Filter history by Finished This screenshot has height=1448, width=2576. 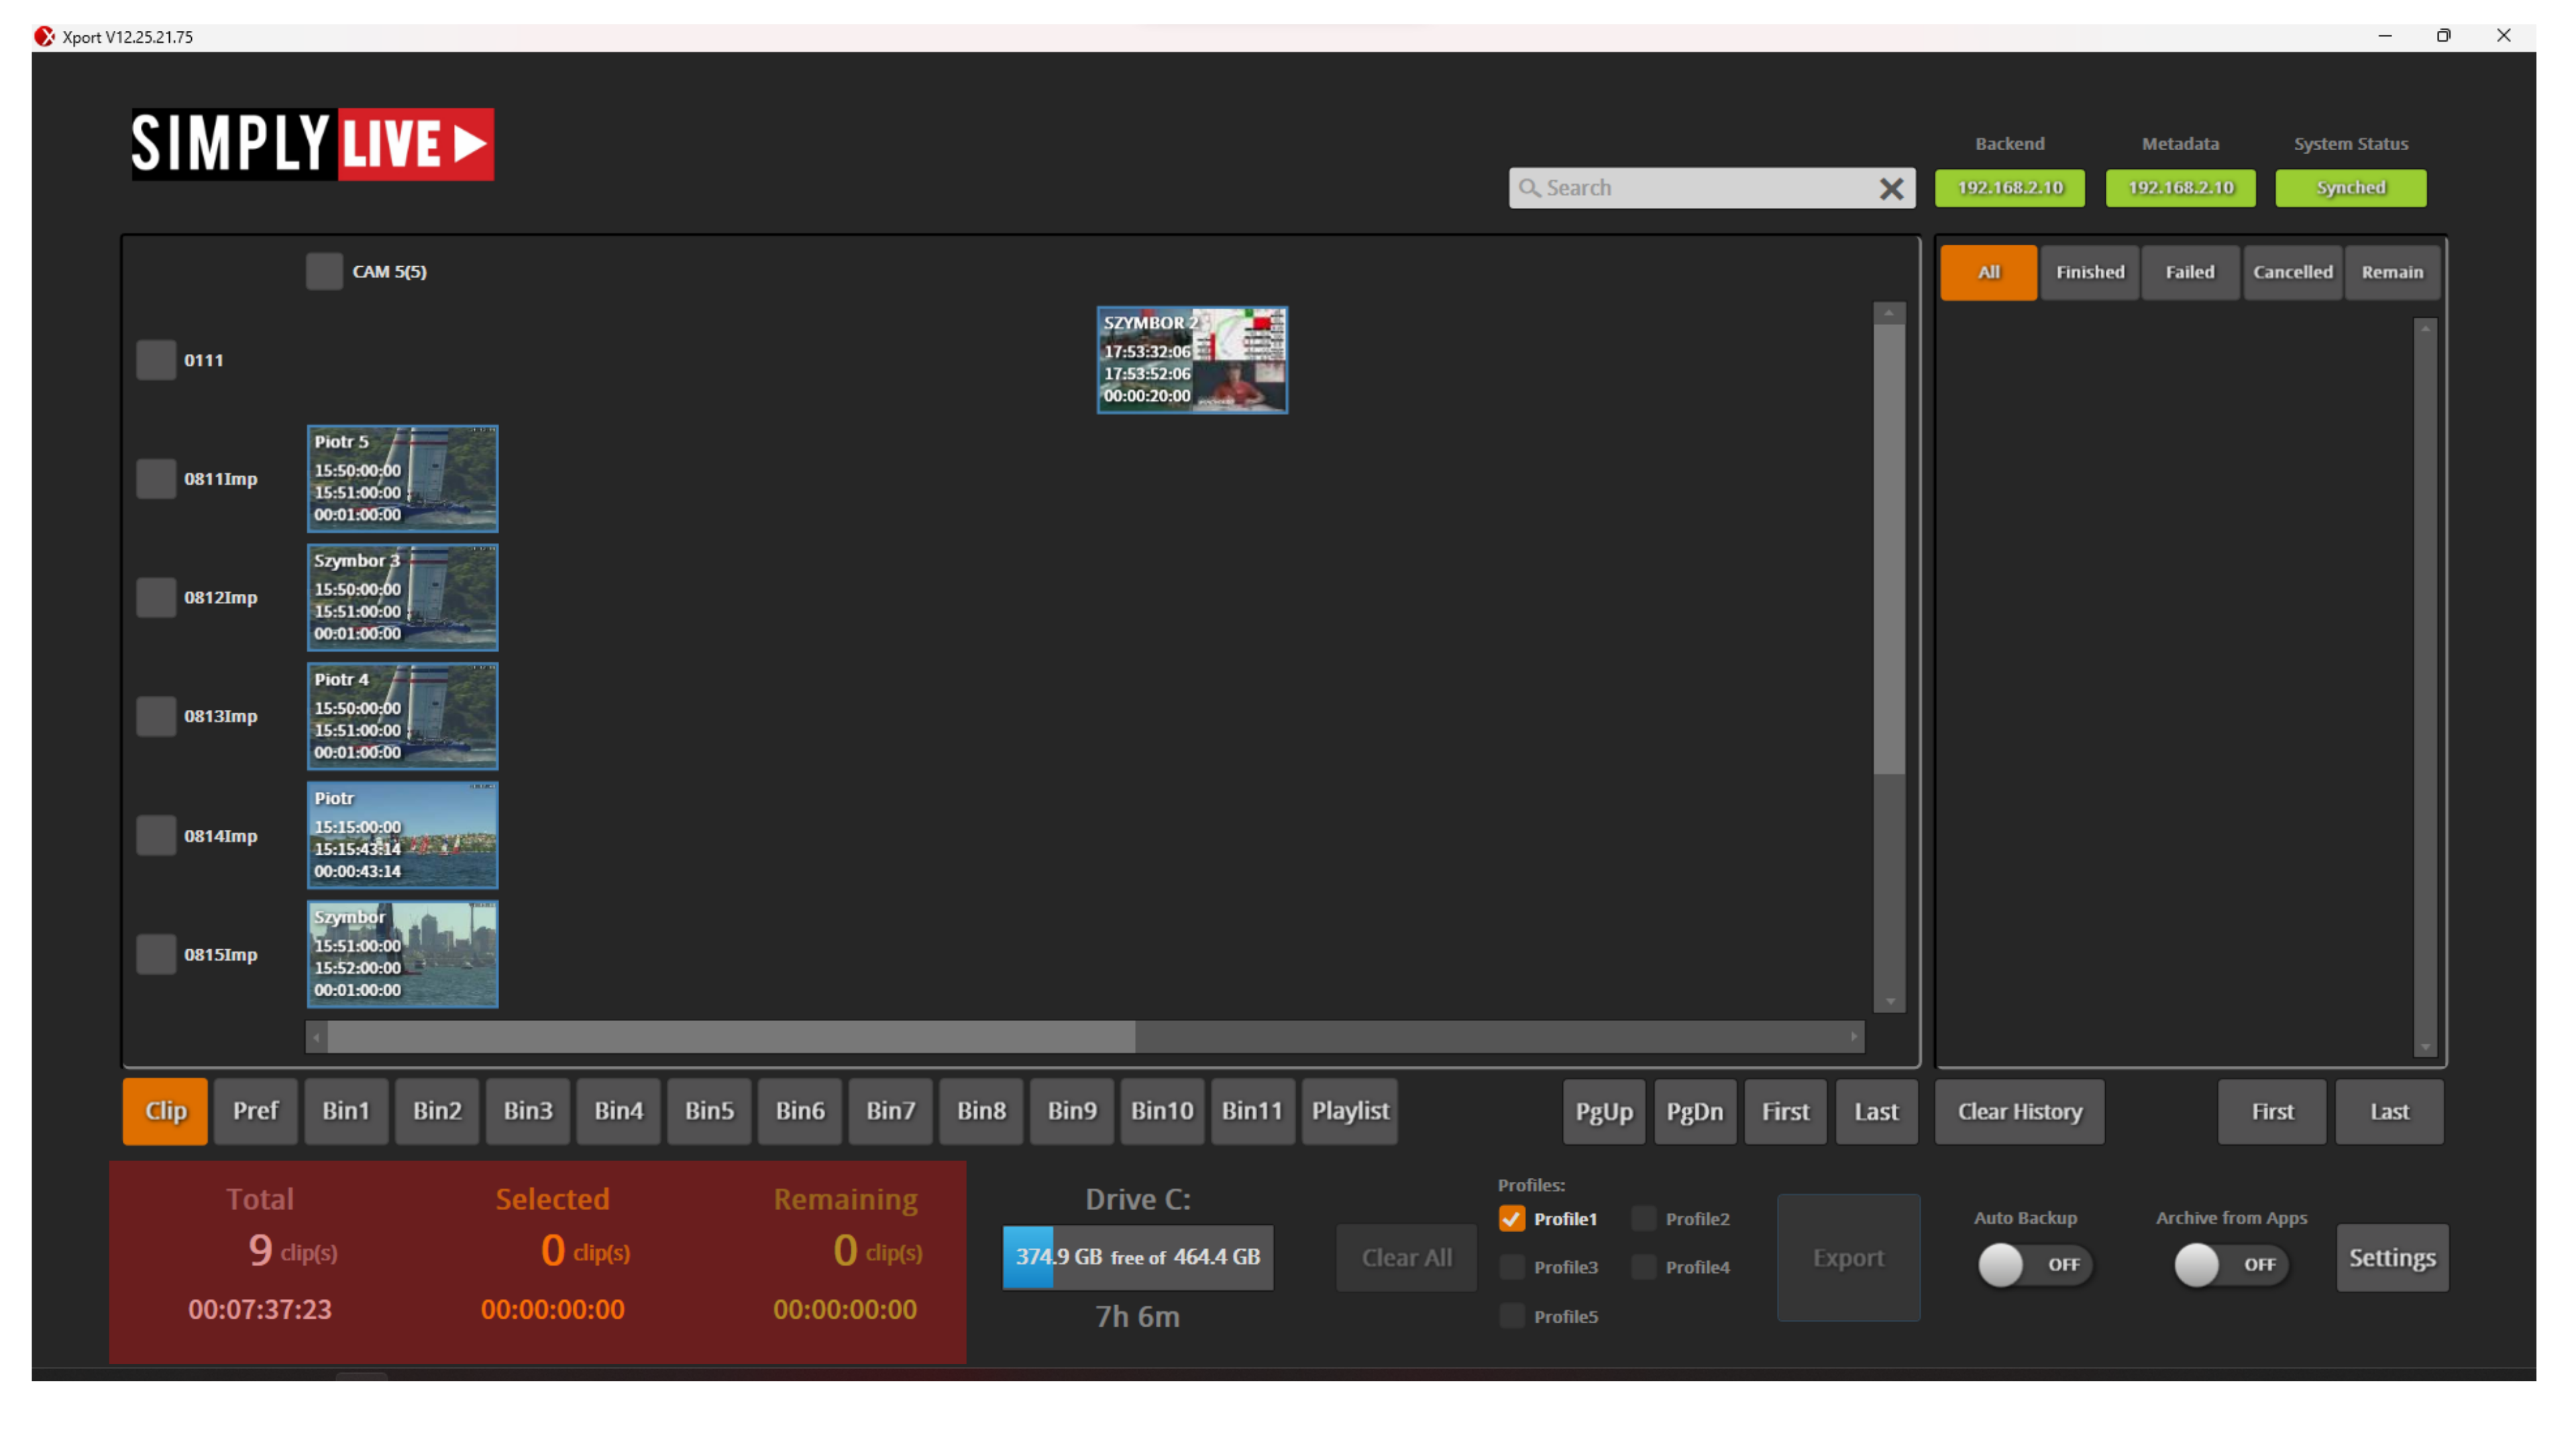point(2090,271)
